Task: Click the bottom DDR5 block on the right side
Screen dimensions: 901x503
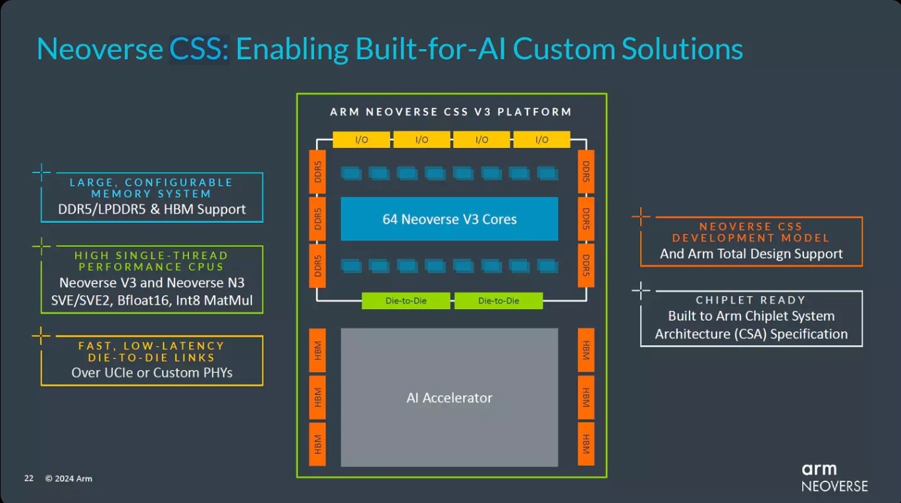Action: click(x=586, y=265)
